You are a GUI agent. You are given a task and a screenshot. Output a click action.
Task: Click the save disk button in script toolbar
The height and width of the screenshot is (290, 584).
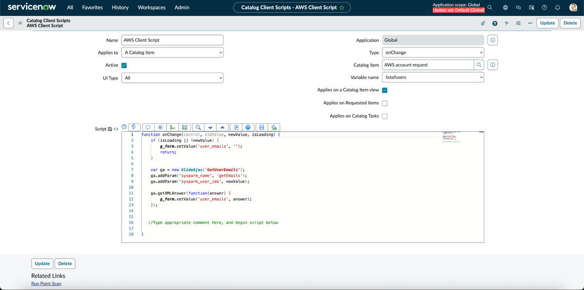click(261, 127)
